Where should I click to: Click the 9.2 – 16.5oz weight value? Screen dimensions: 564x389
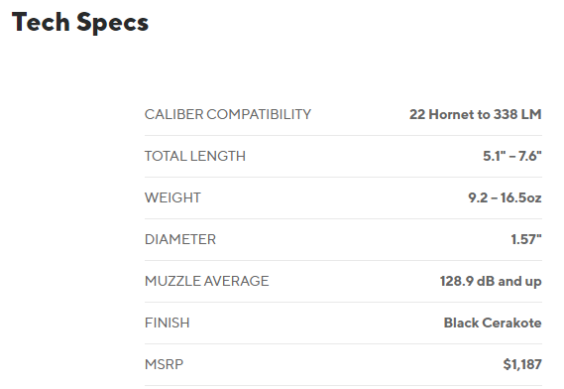[505, 197]
